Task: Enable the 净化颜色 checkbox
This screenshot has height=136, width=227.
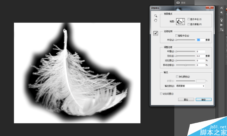Action: pos(177,76)
